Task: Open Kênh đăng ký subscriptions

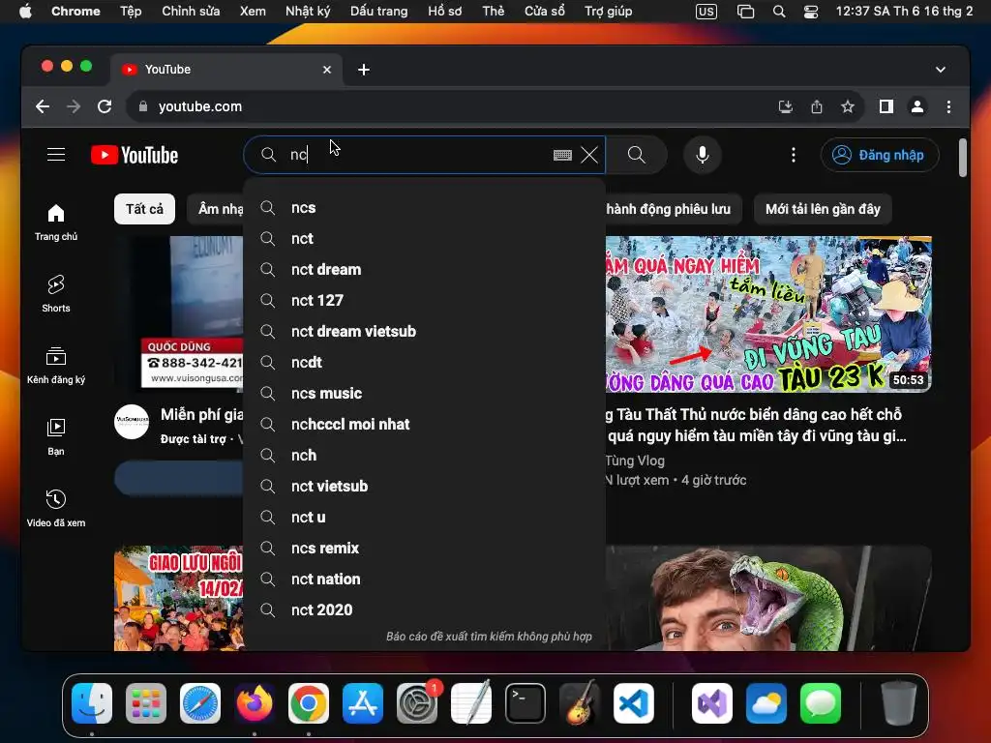Action: 56,365
